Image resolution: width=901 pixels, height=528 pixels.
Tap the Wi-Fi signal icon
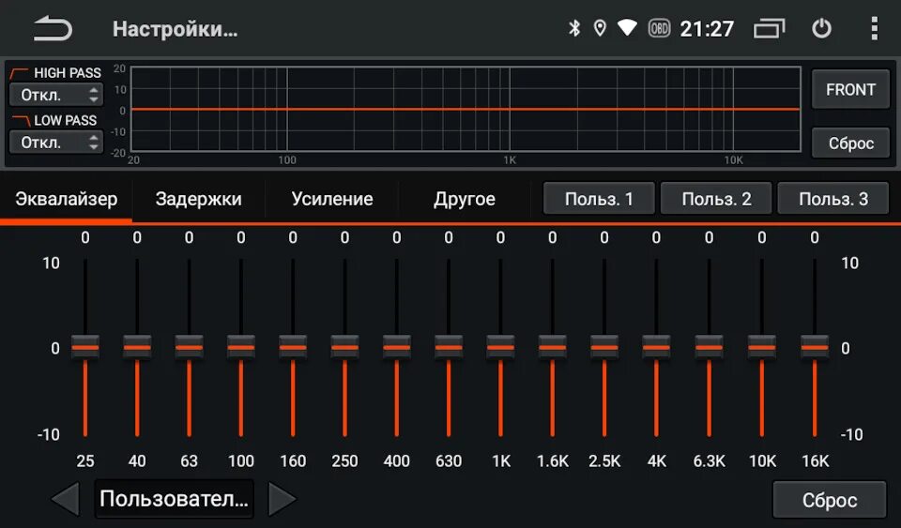coord(627,27)
